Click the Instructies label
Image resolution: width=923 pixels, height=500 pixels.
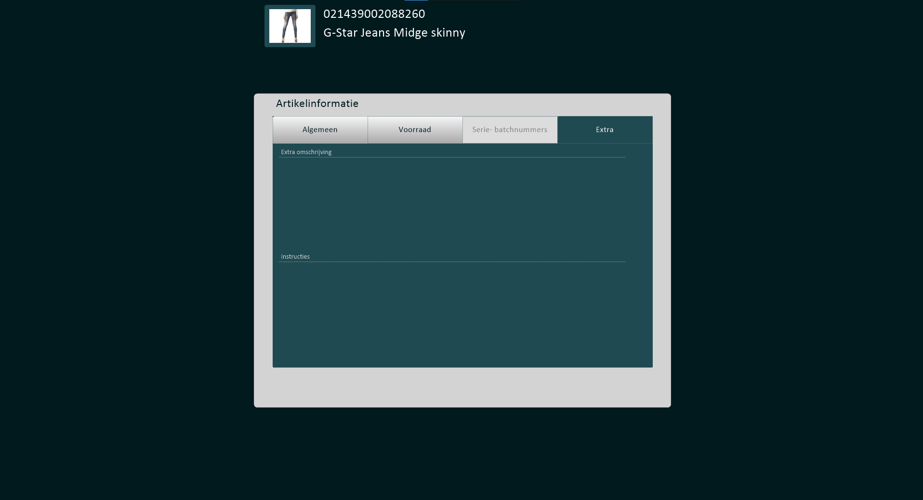point(295,257)
